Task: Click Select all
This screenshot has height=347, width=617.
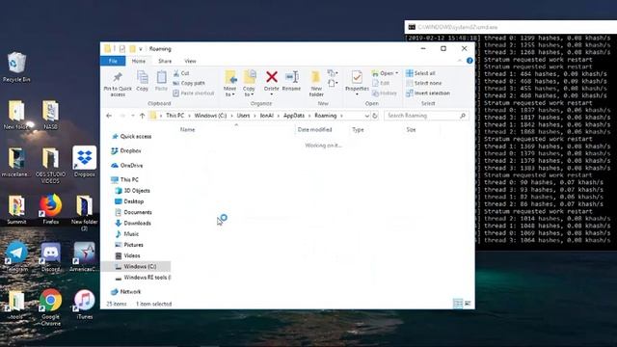Action: [420, 73]
